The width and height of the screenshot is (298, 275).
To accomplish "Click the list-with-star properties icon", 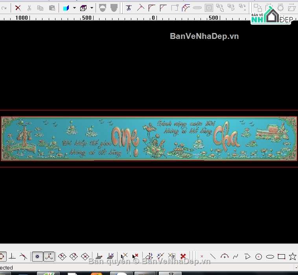I will (x=172, y=256).
